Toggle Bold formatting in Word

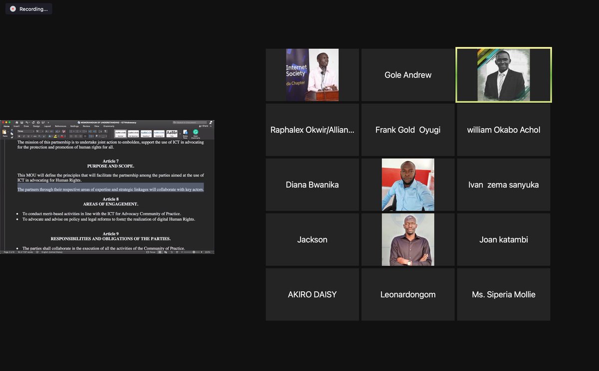click(x=19, y=136)
